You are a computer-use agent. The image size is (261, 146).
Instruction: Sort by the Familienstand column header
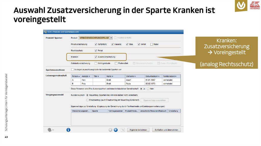pyautogui.click(x=171, y=76)
